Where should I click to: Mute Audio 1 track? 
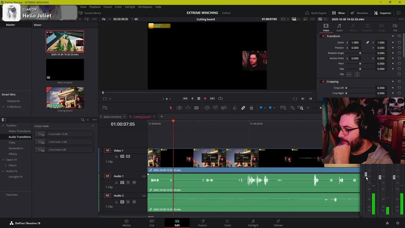[134, 182]
